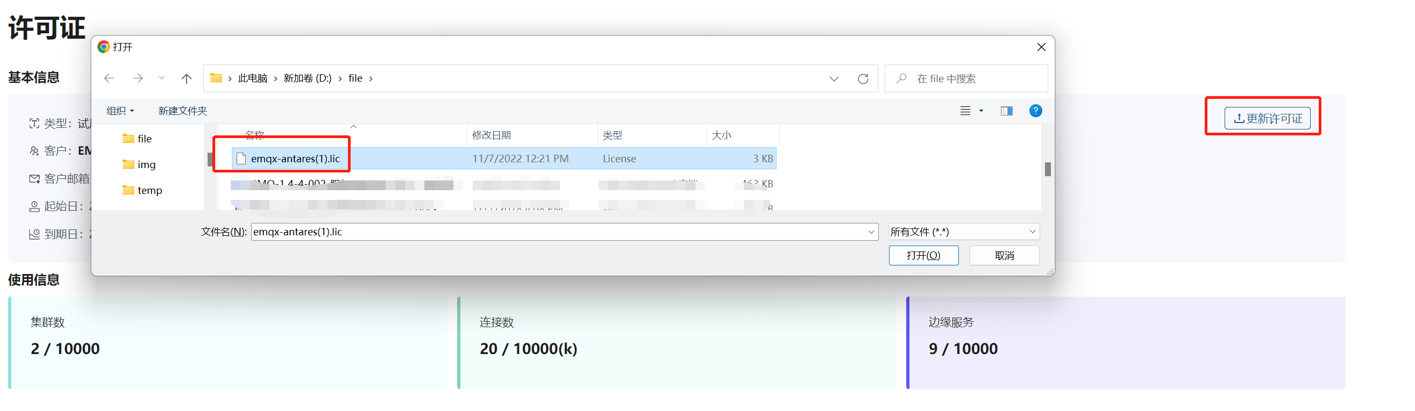Go up one folder level arrow
The image size is (1415, 411).
tap(187, 78)
